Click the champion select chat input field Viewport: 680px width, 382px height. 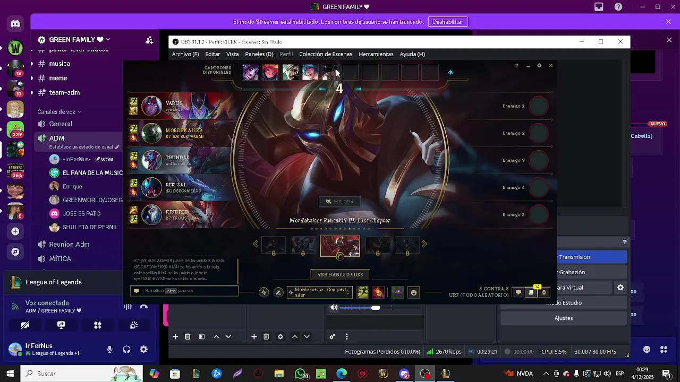point(184,291)
